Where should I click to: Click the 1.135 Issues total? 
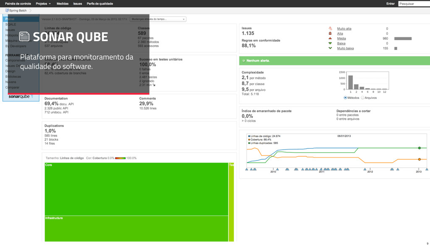click(x=248, y=33)
